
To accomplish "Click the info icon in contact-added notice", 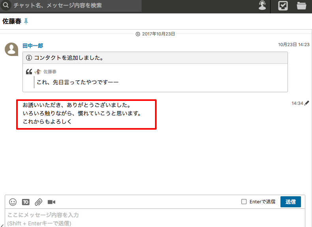I will point(29,58).
